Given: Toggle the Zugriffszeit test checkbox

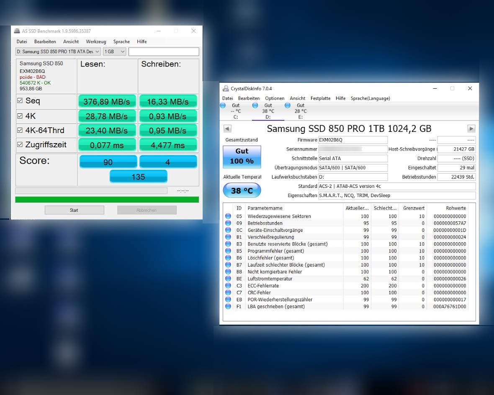Looking at the screenshot, I should coord(20,144).
